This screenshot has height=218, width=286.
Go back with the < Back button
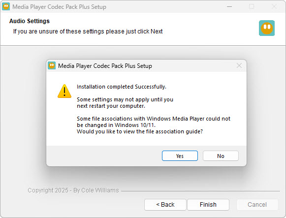[165, 205]
